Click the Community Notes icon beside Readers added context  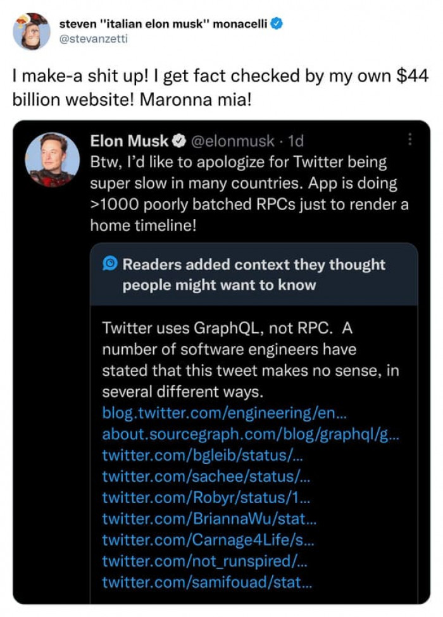click(x=110, y=265)
